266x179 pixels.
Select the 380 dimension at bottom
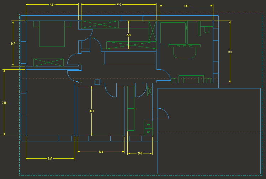pos(101,152)
